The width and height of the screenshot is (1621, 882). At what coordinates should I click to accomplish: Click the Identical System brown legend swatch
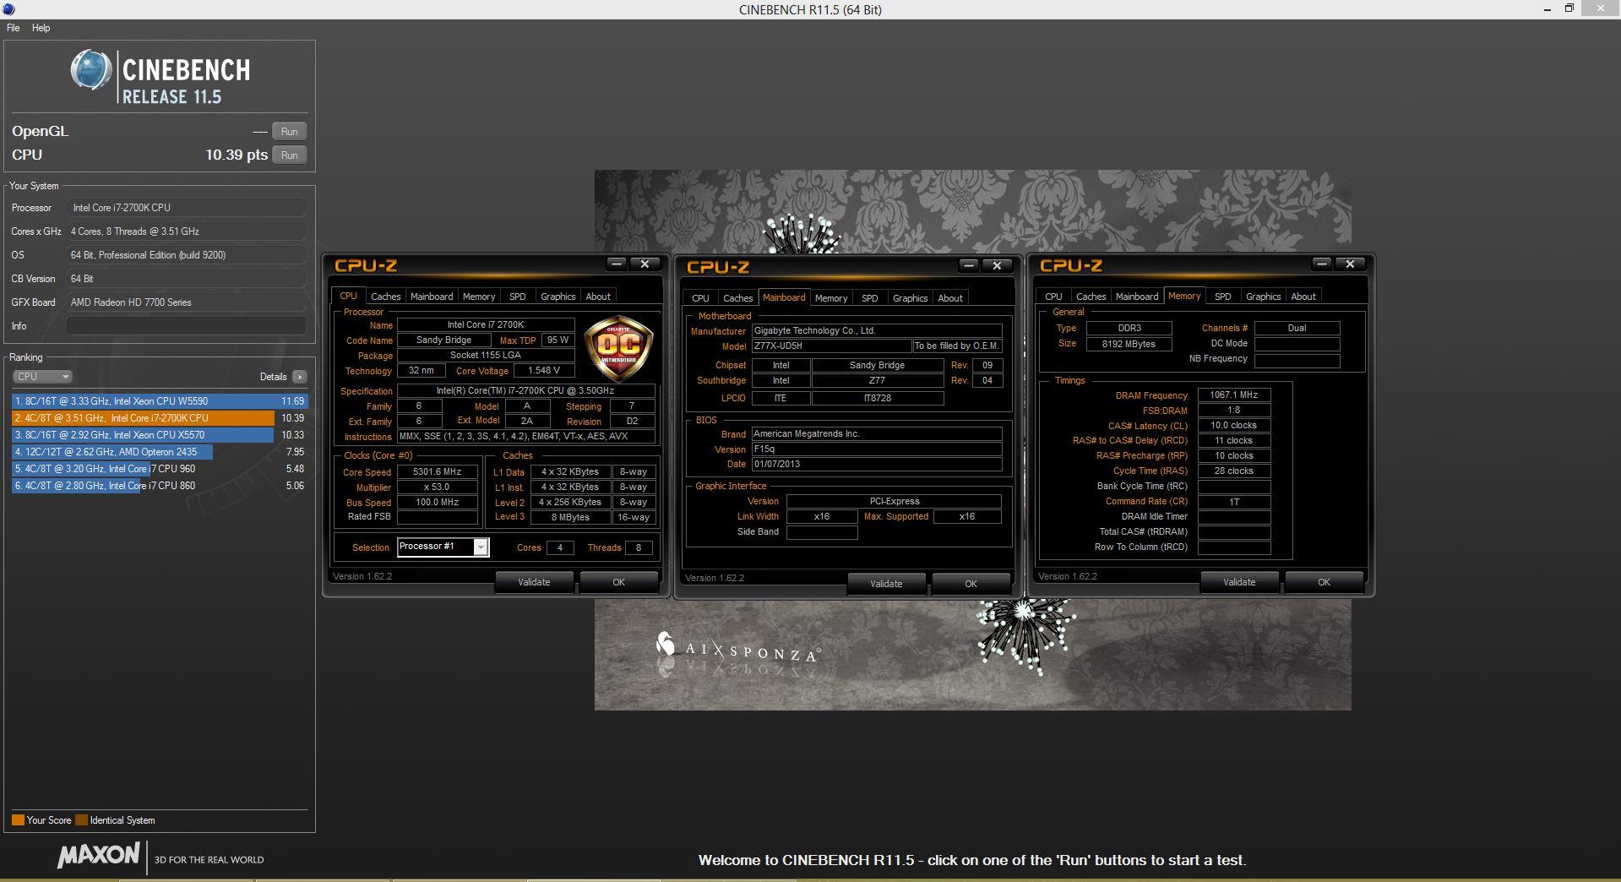tap(81, 819)
